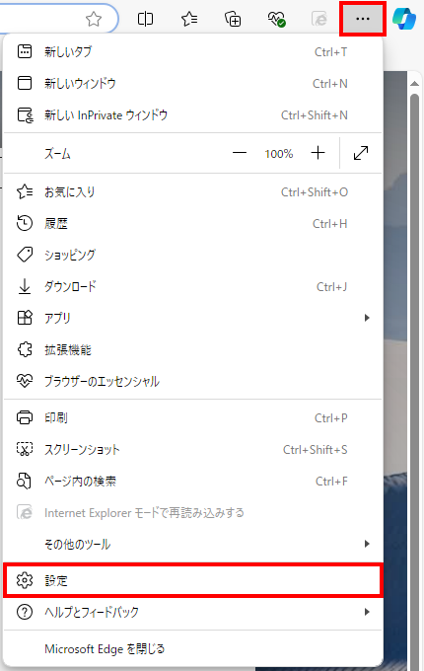424x671 pixels.
Task: Click the Split screen toolbar icon
Action: 145,19
